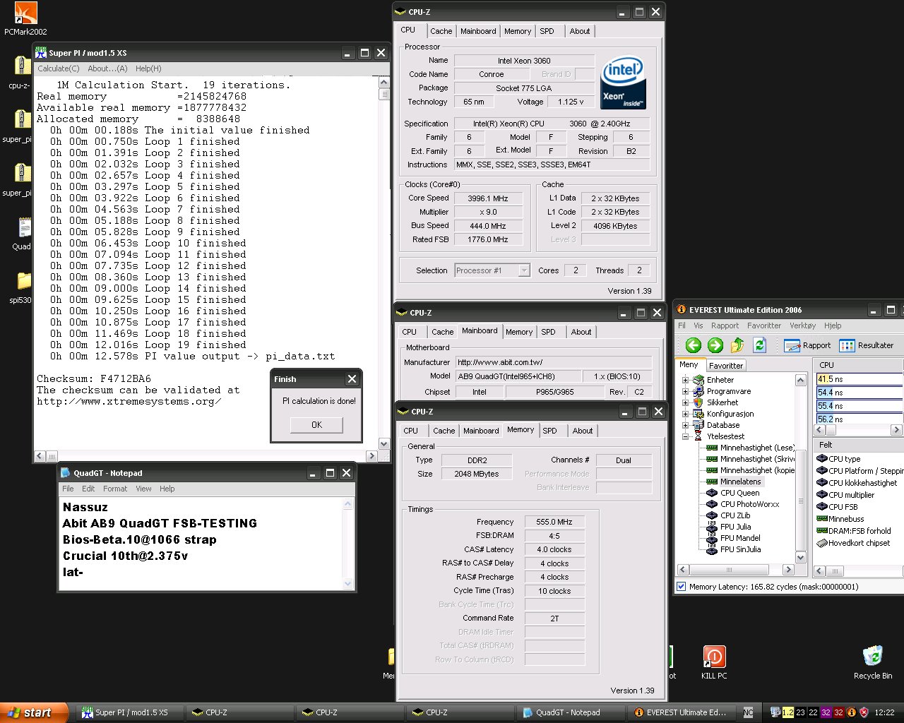Click EVEREST green forward arrow

tap(715, 345)
